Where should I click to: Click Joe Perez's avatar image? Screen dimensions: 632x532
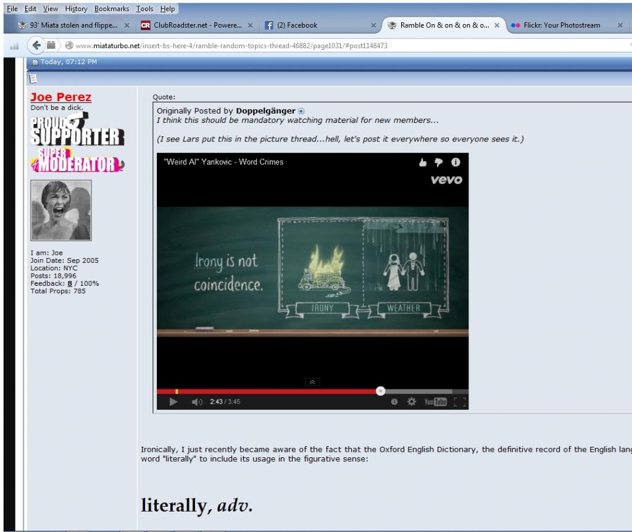point(61,210)
